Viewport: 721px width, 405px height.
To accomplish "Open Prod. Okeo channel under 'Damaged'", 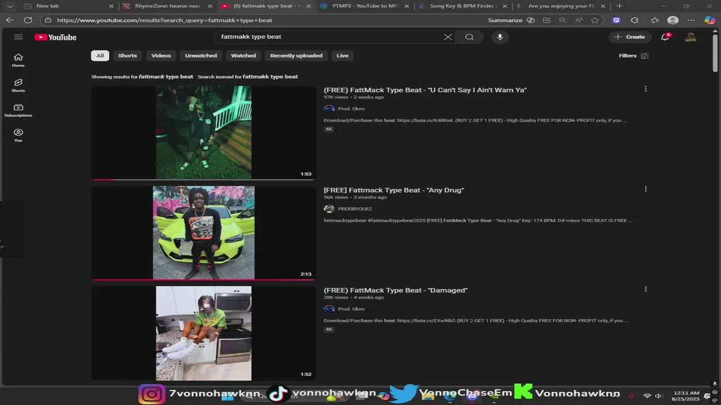I will point(351,309).
